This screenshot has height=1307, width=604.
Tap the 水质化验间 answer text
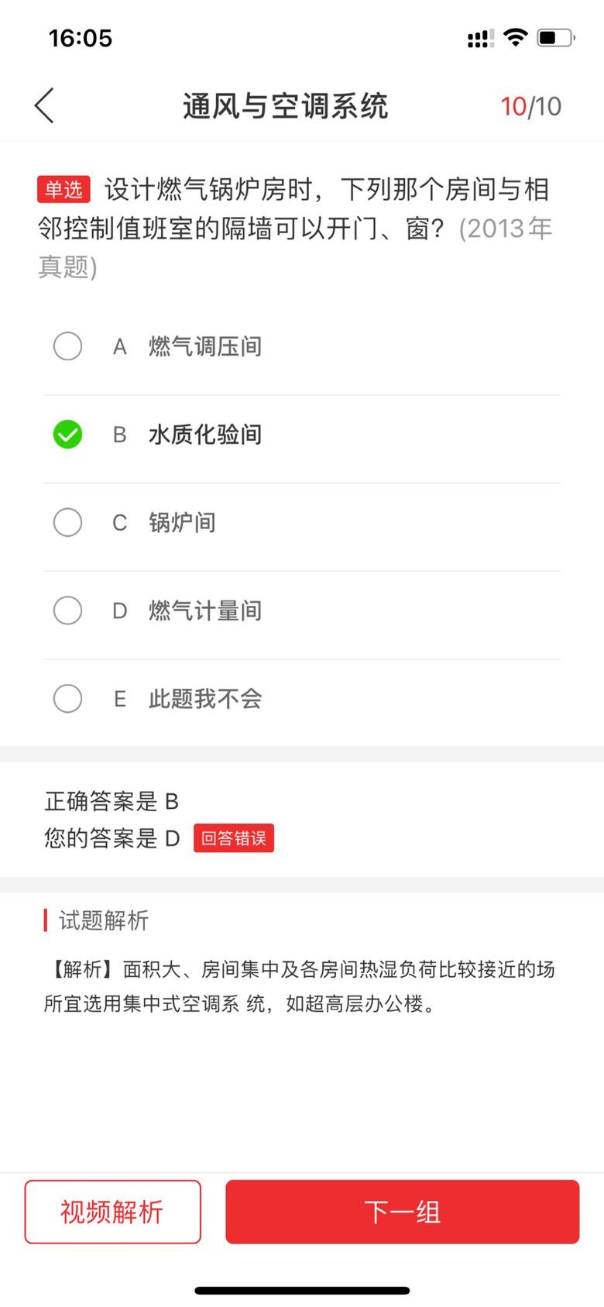(205, 435)
